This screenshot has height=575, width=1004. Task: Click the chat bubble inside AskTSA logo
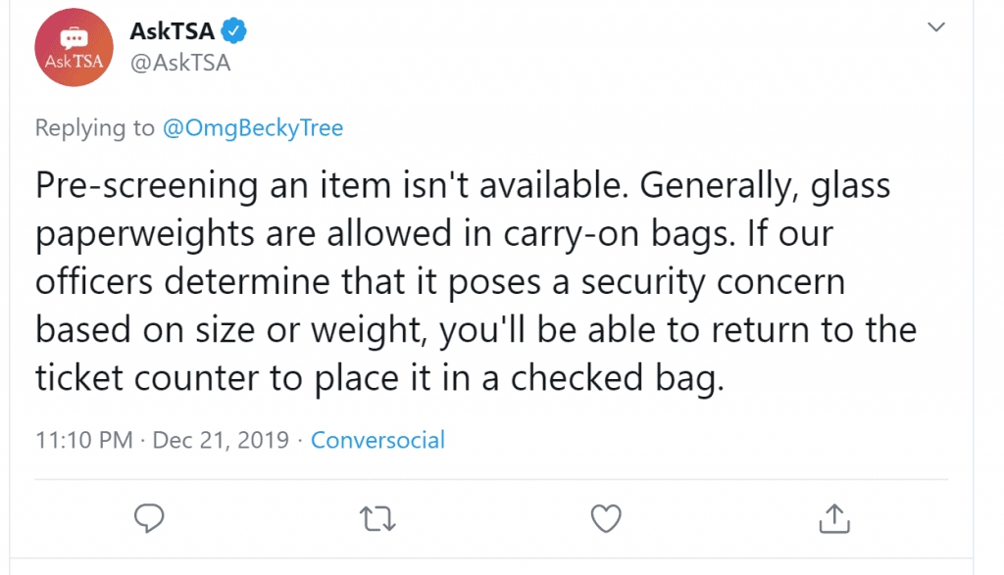(x=74, y=38)
